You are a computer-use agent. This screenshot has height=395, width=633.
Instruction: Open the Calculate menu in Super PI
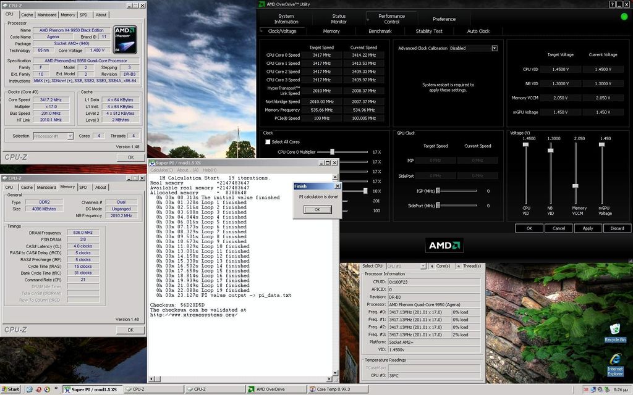click(x=161, y=170)
